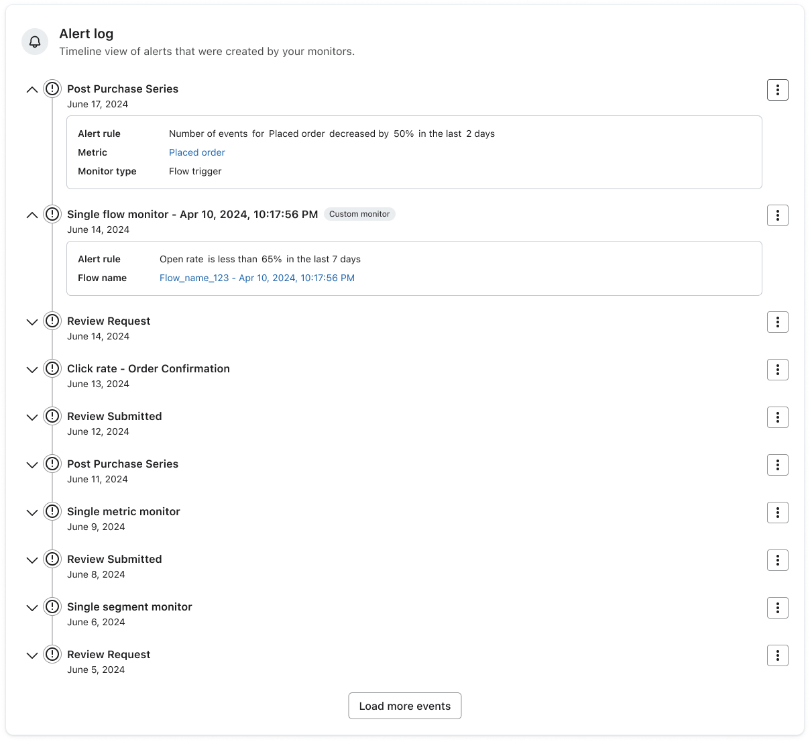Expand the Review Submitted June 12 alert
Viewport: 810px width, 742px height.
[x=32, y=416]
